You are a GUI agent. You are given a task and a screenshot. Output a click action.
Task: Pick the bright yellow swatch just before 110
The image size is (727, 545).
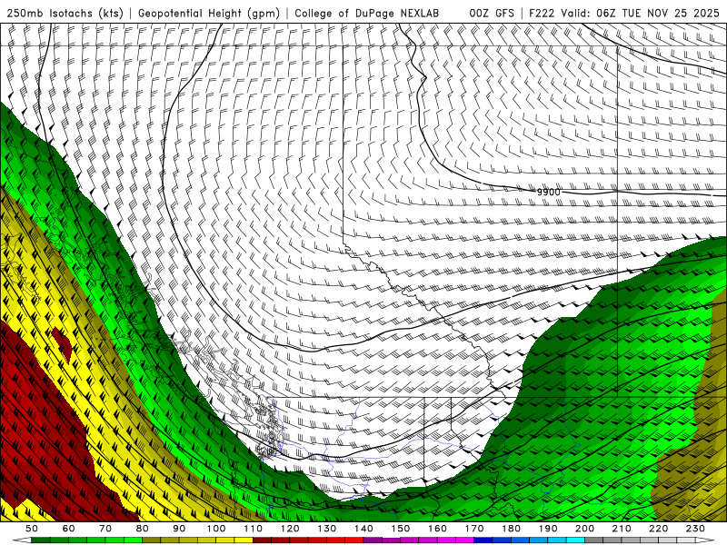[244, 540]
